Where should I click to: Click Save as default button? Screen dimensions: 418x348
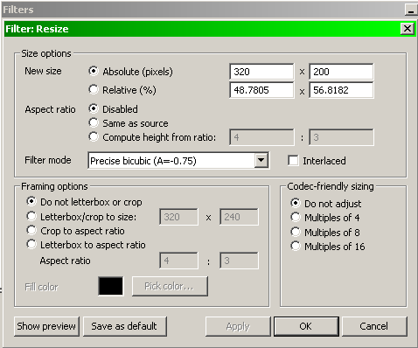click(x=125, y=326)
